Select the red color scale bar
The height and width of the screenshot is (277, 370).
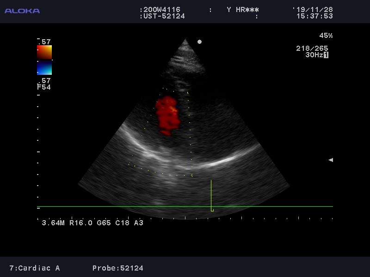[44, 52]
